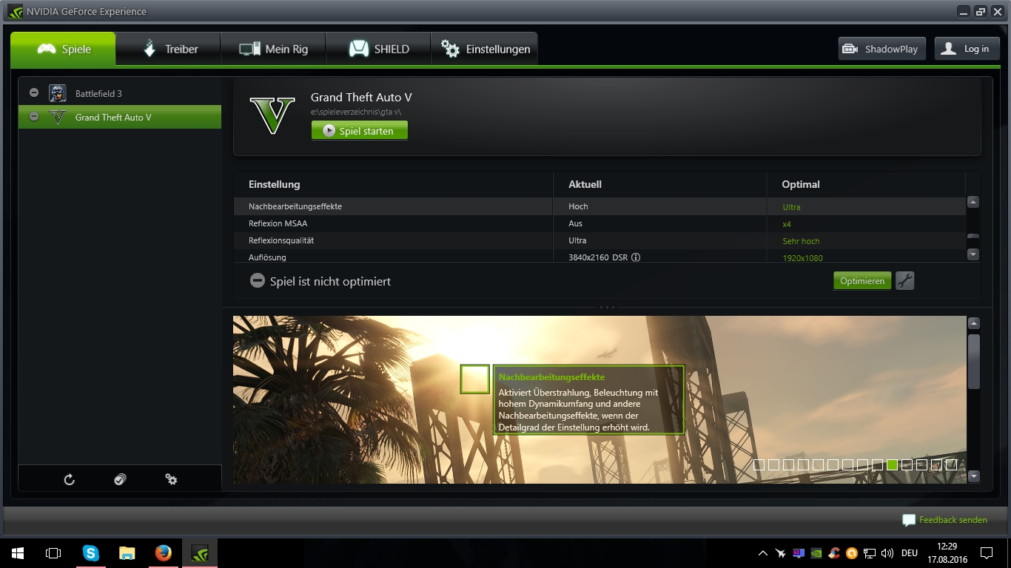Click the airplane mode tray icon

pos(781,553)
